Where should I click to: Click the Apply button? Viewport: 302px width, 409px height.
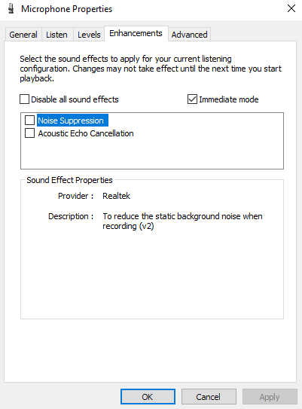point(270,397)
